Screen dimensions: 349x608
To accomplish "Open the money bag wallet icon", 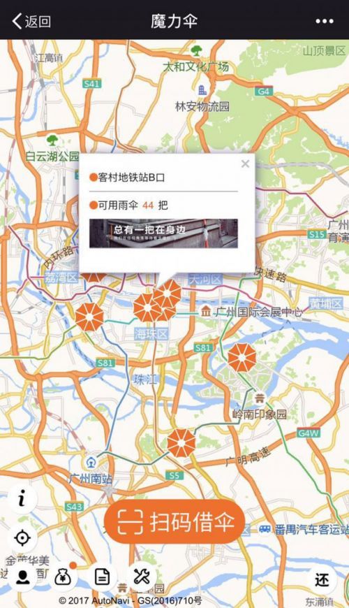I will (x=63, y=577).
